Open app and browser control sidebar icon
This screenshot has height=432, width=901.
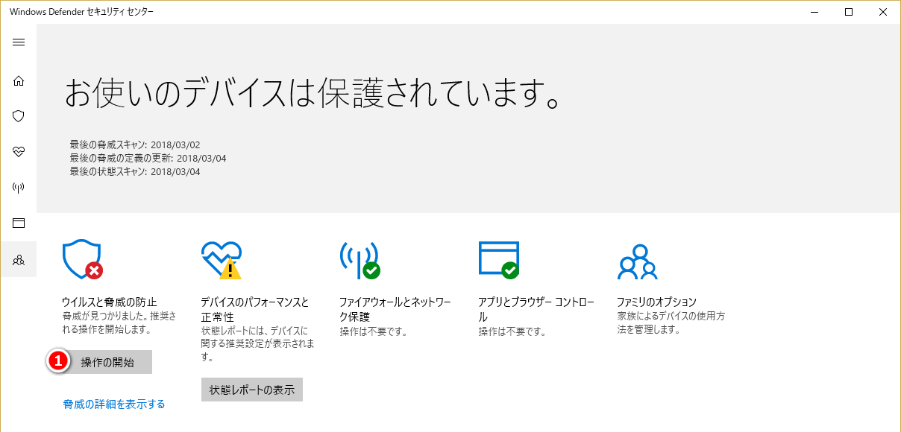pos(19,223)
